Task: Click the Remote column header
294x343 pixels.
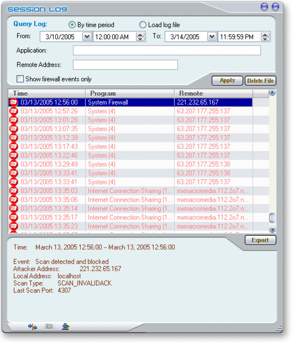Action: click(214, 93)
